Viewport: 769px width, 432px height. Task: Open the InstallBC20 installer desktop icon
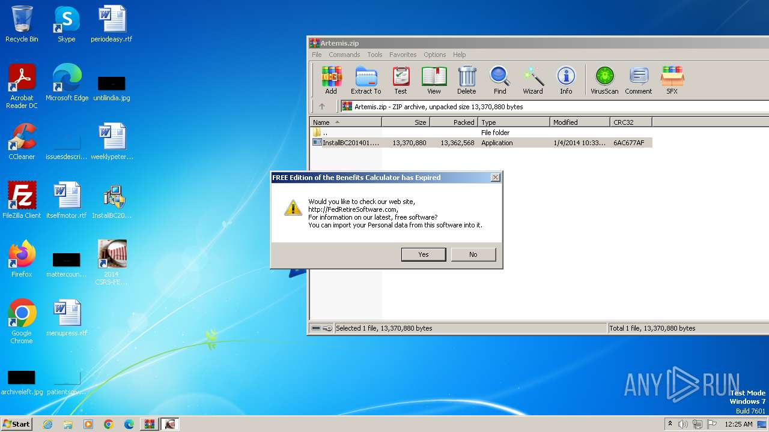click(x=112, y=200)
